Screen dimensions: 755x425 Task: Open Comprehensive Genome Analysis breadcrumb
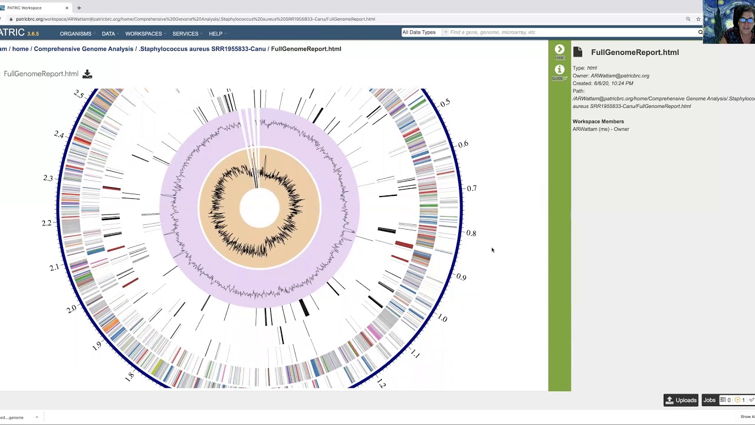click(83, 49)
